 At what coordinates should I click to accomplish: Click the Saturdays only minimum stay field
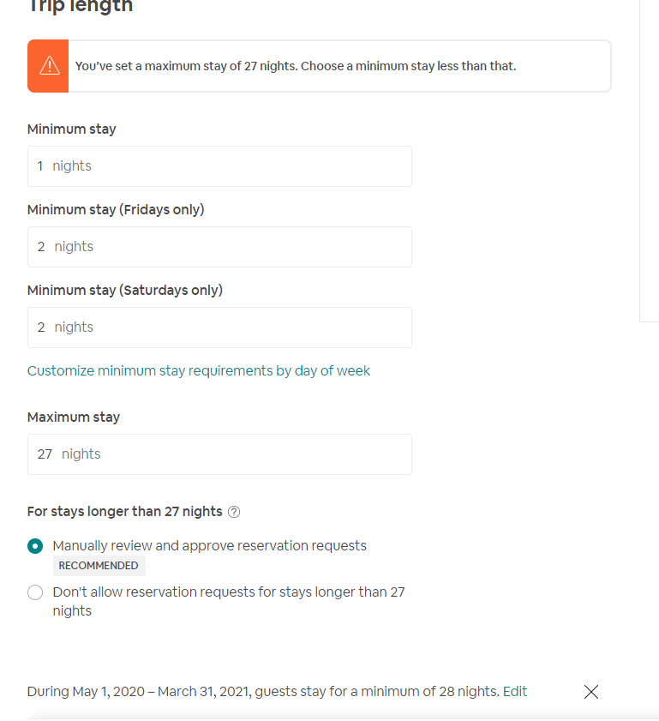point(219,327)
